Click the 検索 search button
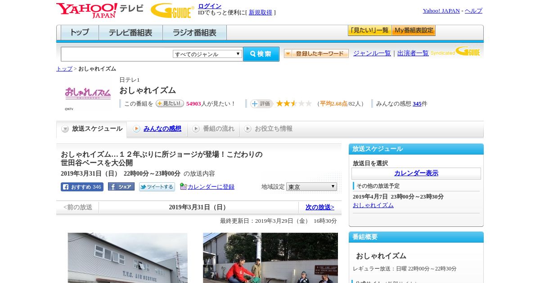This screenshot has height=283, width=540. (261, 54)
